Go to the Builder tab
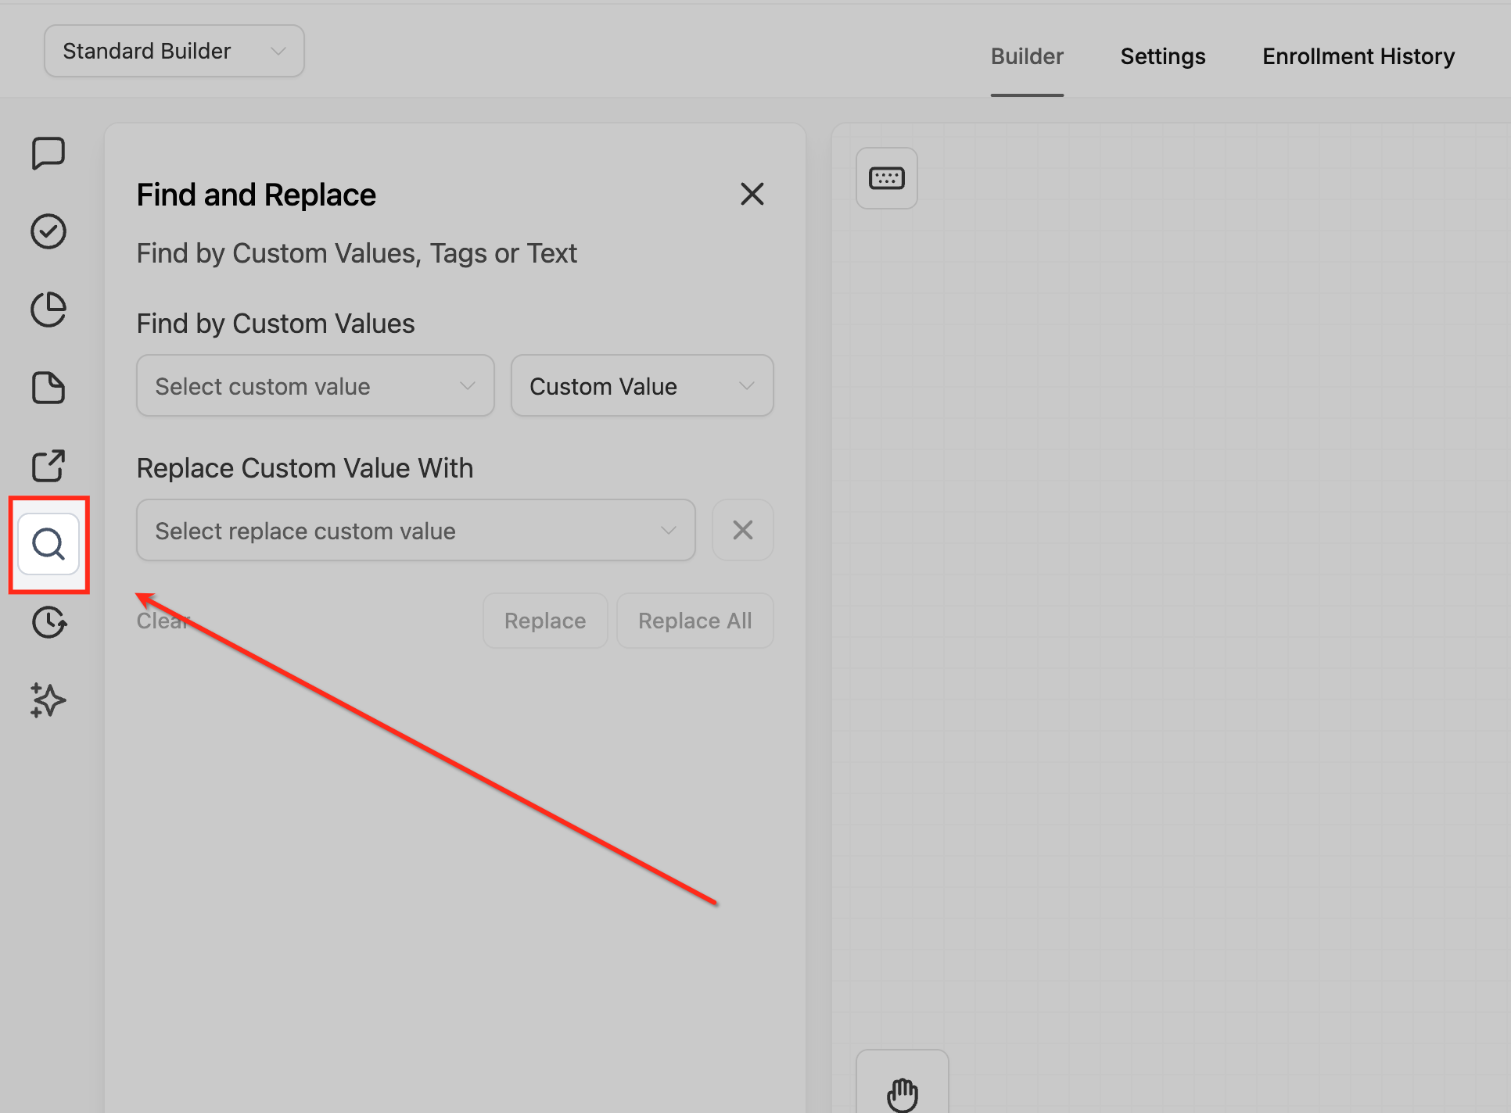Viewport: 1511px width, 1113px height. (x=1026, y=56)
